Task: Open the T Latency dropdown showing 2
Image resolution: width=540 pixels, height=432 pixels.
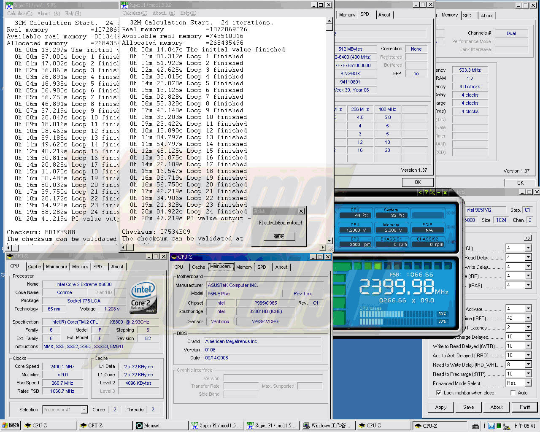Action: tap(528, 327)
